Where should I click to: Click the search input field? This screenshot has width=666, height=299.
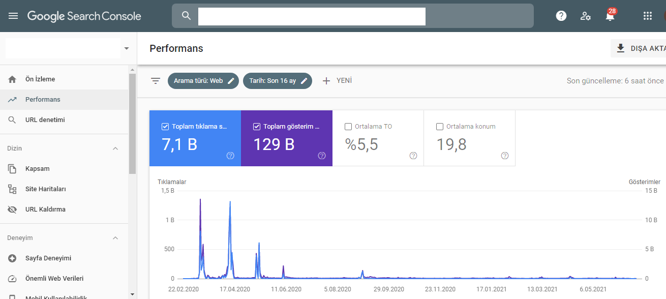coord(312,16)
